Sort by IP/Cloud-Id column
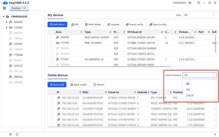 (162, 32)
